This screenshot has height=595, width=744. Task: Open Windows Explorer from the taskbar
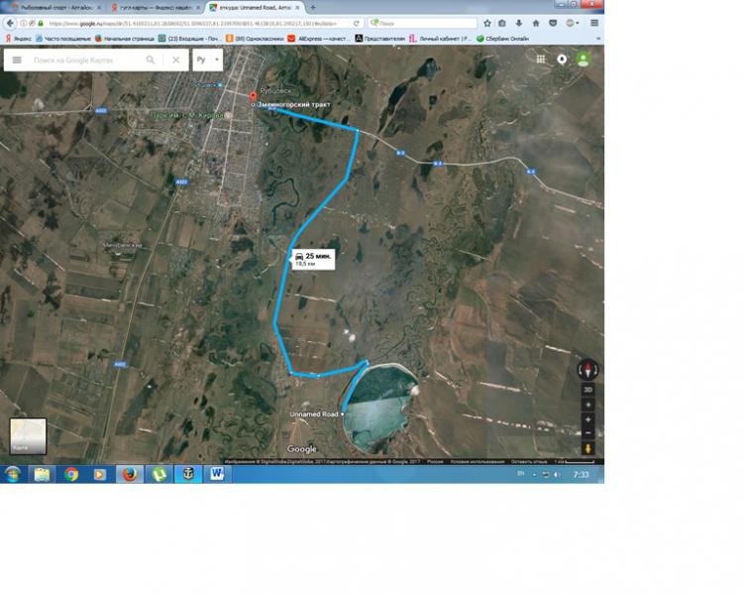(x=42, y=474)
